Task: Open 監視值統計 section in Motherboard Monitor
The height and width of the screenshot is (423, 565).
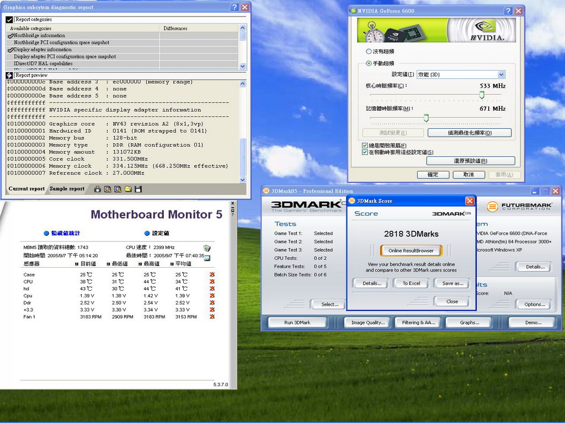Action: tap(62, 233)
